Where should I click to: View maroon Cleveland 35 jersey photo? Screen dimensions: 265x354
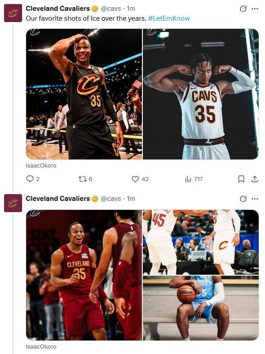pos(84,275)
